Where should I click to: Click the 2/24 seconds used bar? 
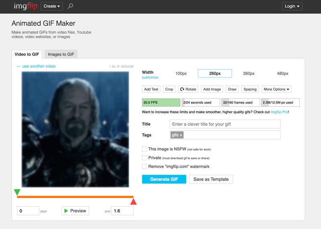click(x=201, y=103)
